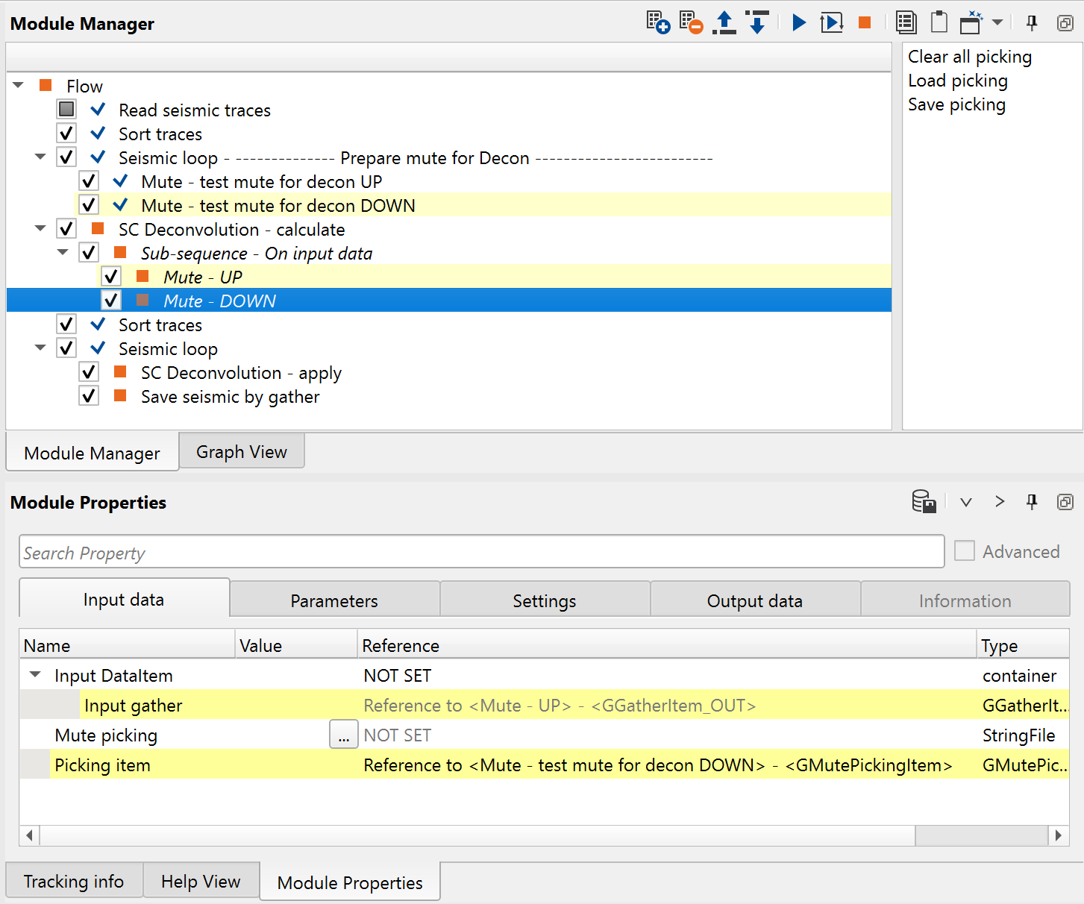Click the add module icon with plus

click(x=657, y=22)
